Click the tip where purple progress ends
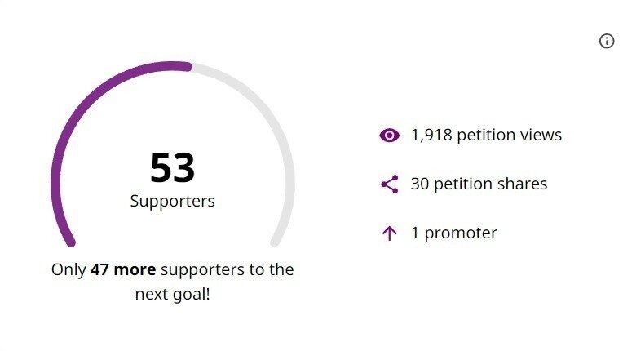The width and height of the screenshot is (623, 351). pos(188,67)
